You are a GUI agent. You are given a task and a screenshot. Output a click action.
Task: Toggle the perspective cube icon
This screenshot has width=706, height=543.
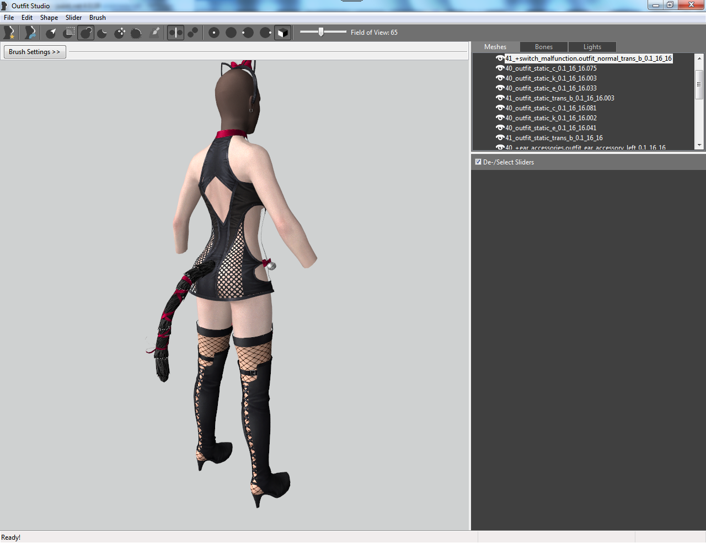(282, 33)
